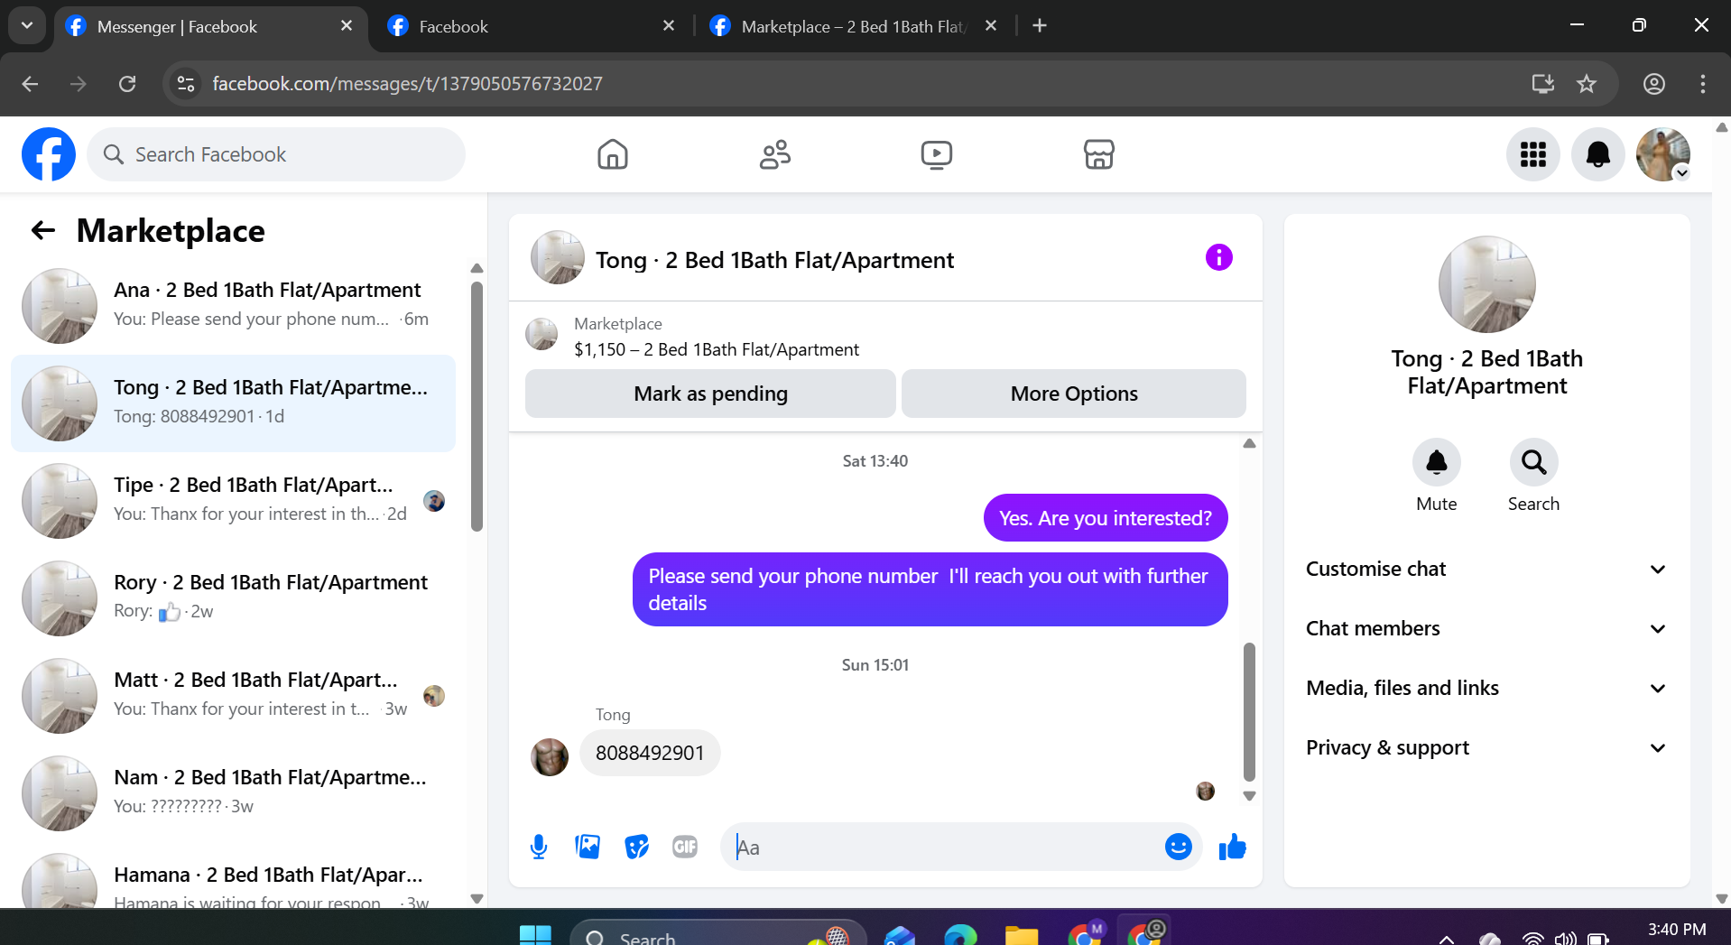The image size is (1731, 945).
Task: Click the back arrow beside Marketplace heading
Action: (43, 231)
